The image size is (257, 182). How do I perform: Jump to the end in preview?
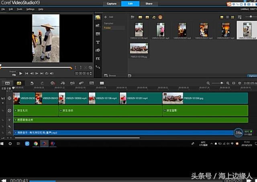click(42, 73)
